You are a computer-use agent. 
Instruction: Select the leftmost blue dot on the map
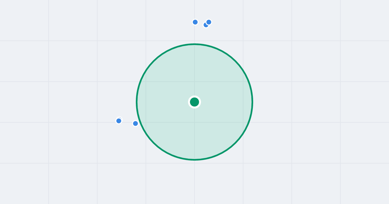tap(119, 121)
